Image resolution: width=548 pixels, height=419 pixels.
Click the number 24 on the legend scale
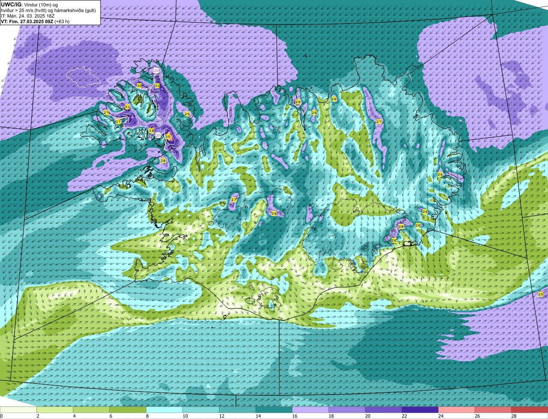(x=441, y=416)
